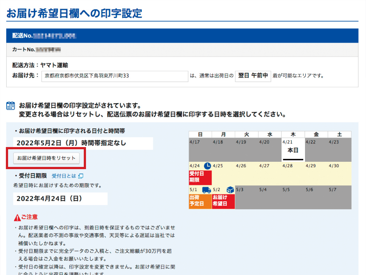
Task: Choose April 30 Saturday cell
Action: coord(339,174)
